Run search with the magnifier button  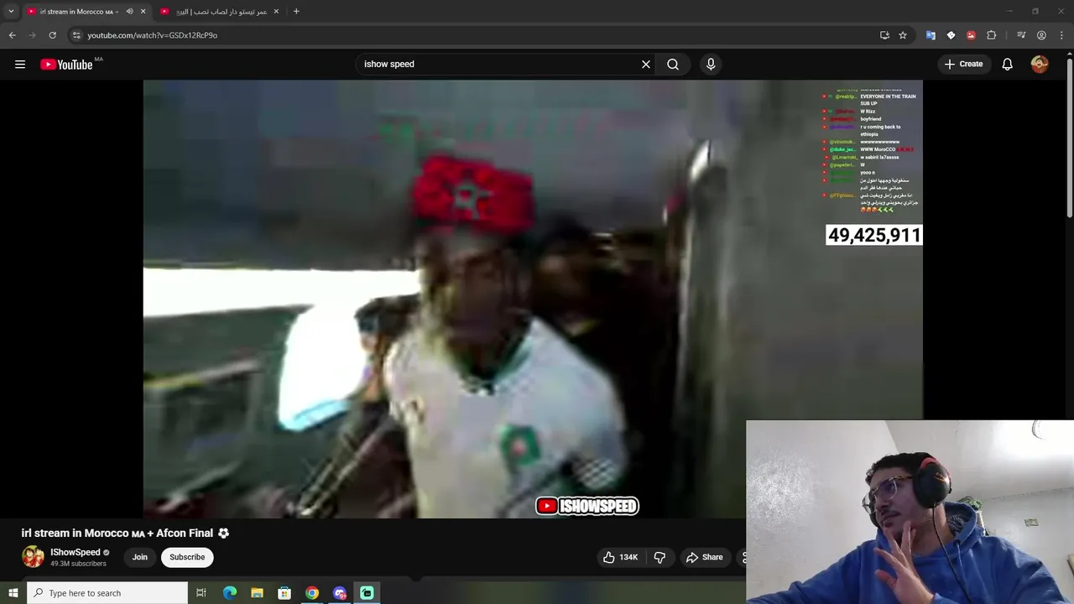[673, 64]
